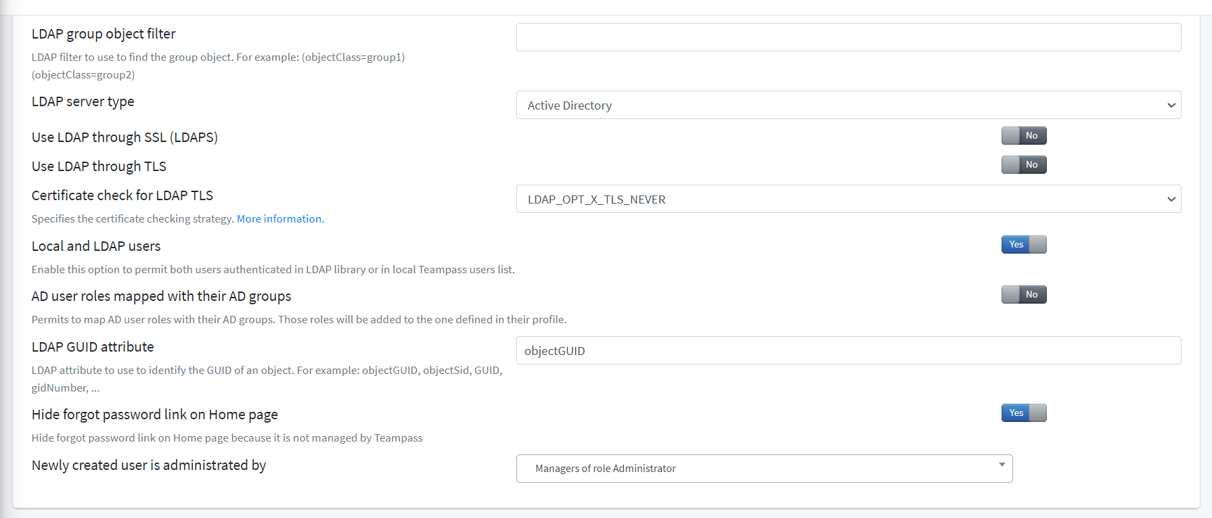
Task: Open the LDAP server type dropdown
Action: click(848, 105)
